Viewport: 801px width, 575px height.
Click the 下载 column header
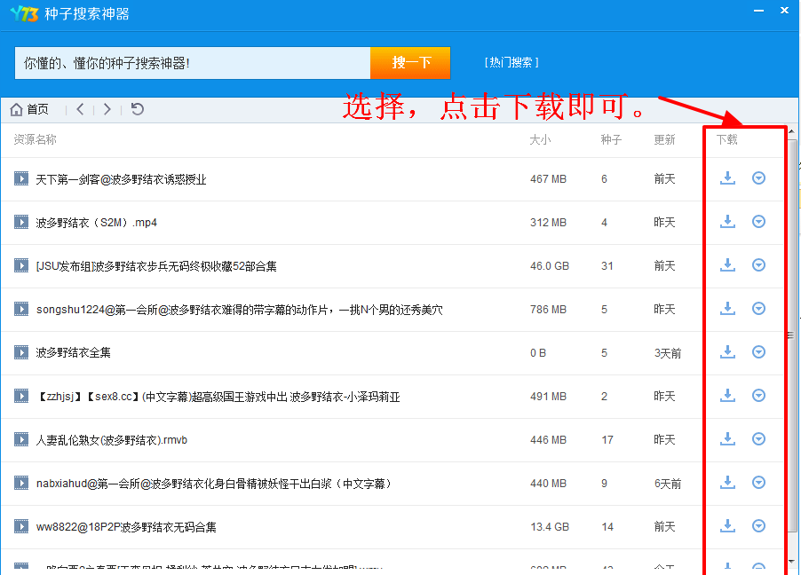tap(726, 139)
